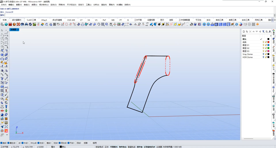Toggle 操作轴 in status bar
The height and width of the screenshot is (148, 276).
[140, 147]
